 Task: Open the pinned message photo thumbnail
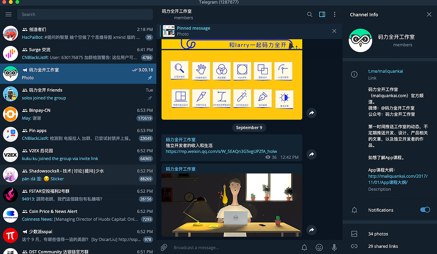click(169, 31)
